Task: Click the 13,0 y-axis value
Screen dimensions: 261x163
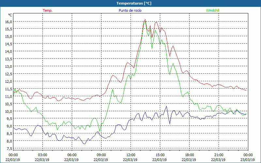Action: (9, 67)
